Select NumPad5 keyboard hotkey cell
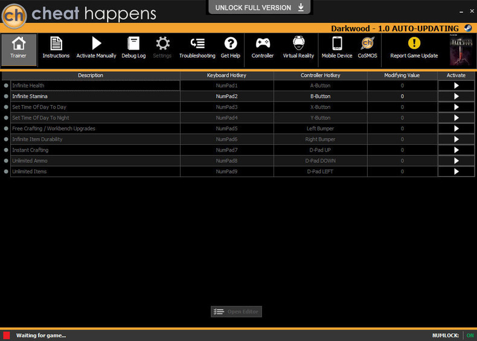 pos(226,129)
